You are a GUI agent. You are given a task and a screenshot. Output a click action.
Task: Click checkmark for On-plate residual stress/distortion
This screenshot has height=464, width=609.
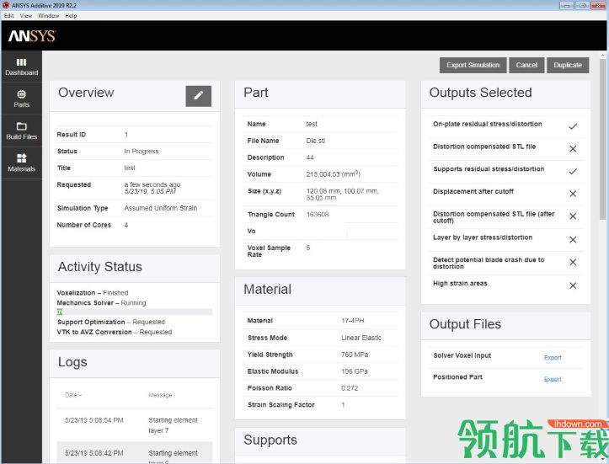click(x=573, y=126)
